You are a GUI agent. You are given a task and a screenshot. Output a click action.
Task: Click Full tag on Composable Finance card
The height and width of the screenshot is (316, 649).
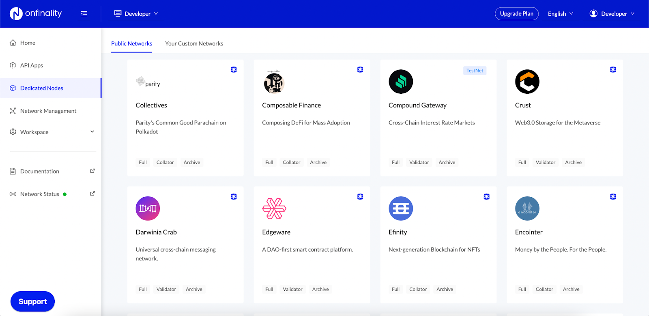coord(269,162)
